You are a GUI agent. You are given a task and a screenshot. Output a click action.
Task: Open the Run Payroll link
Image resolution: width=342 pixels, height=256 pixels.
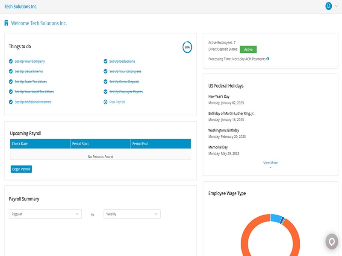click(x=117, y=102)
